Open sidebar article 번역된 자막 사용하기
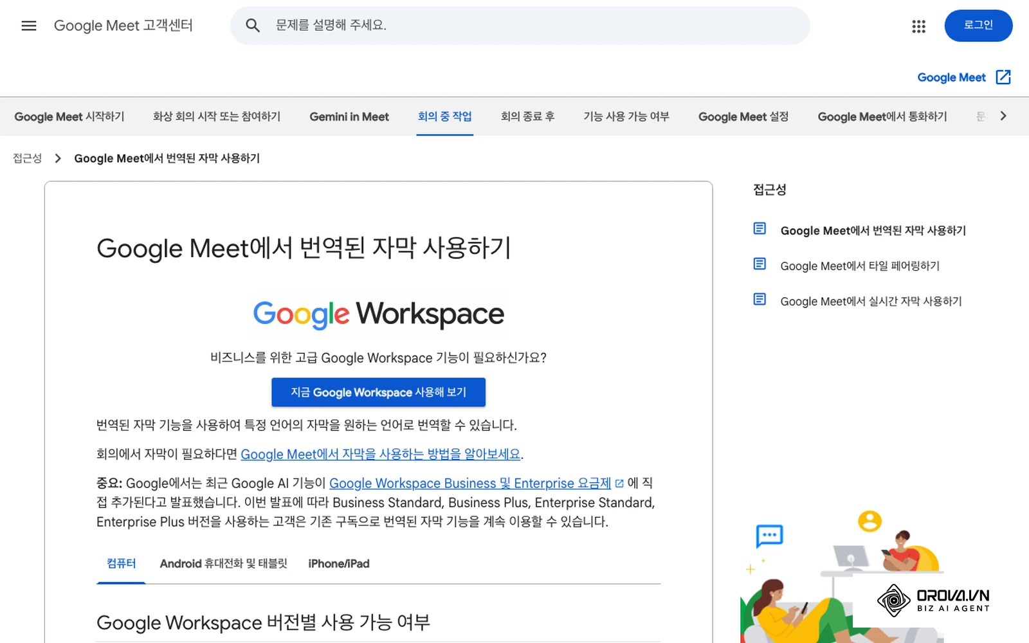This screenshot has height=643, width=1029. (873, 230)
